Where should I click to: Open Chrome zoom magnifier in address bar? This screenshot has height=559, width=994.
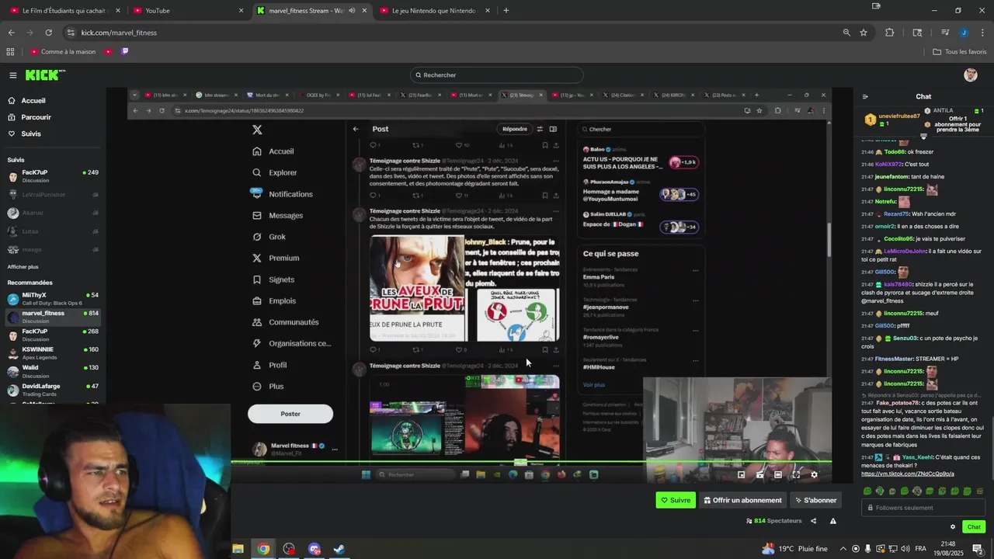coord(846,33)
